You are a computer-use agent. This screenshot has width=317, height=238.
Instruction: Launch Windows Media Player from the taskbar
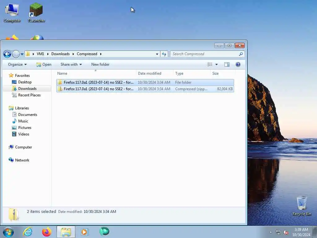point(84,232)
